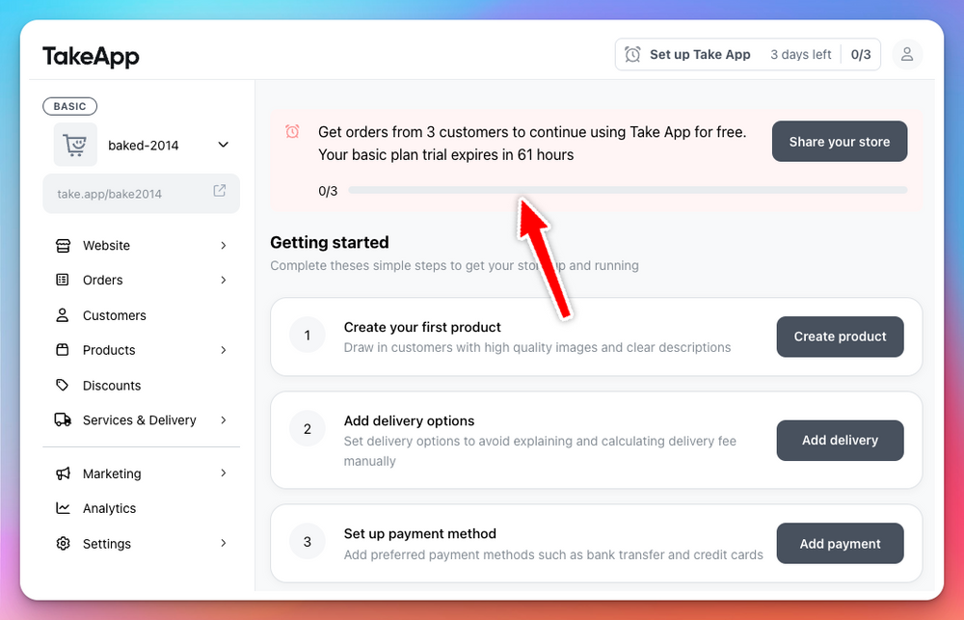The width and height of the screenshot is (964, 620).
Task: Click the 3 days left text
Action: (800, 55)
